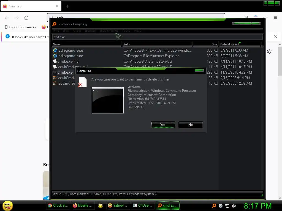Screen dimensions: 282x211
Task: Click the 8:17 PM taskbar clock
Action: tap(258, 206)
